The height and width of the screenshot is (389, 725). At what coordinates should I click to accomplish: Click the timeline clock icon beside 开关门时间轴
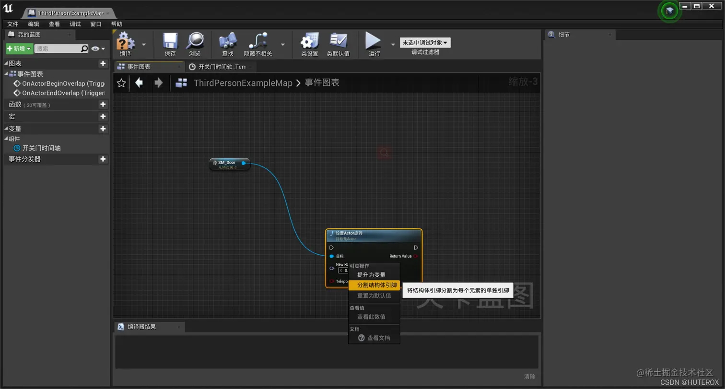pyautogui.click(x=17, y=148)
